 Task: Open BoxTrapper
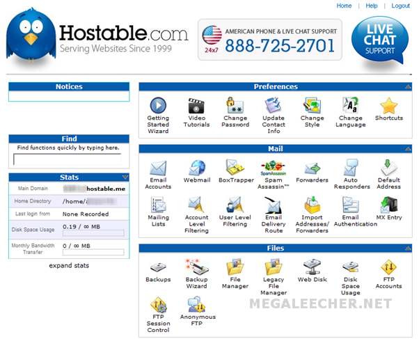click(x=236, y=171)
